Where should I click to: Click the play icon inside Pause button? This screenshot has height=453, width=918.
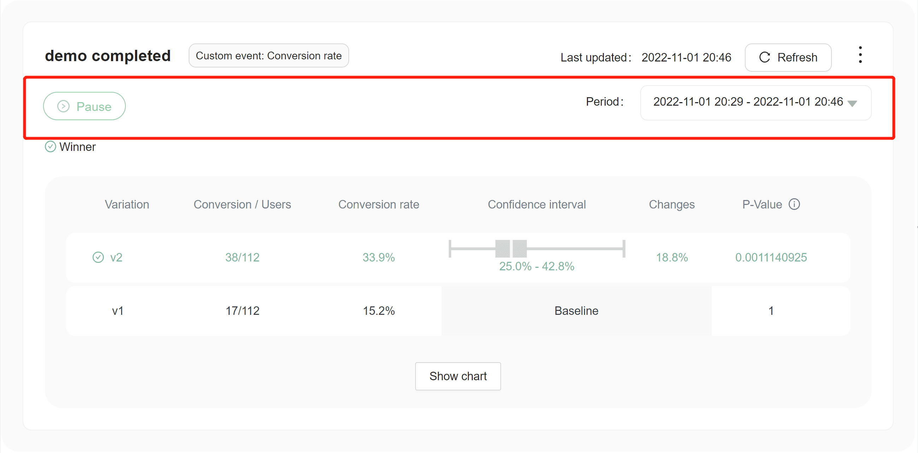[64, 106]
